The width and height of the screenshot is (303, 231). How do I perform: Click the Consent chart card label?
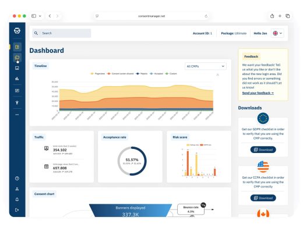[x=44, y=194]
